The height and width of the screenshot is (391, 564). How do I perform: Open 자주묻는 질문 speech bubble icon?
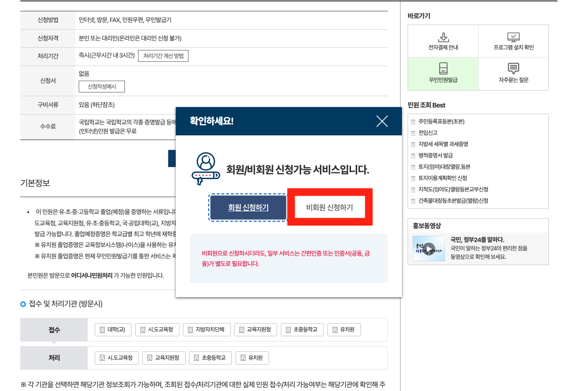(x=513, y=68)
